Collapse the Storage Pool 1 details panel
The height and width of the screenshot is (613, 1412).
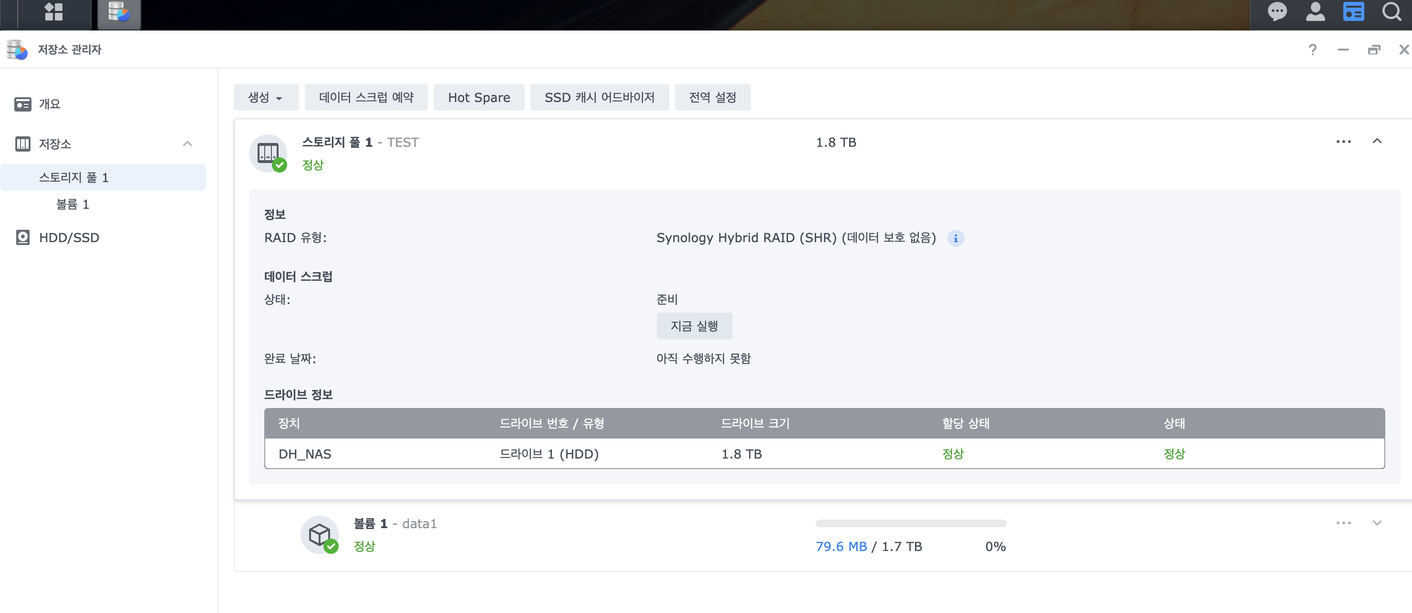pyautogui.click(x=1377, y=142)
